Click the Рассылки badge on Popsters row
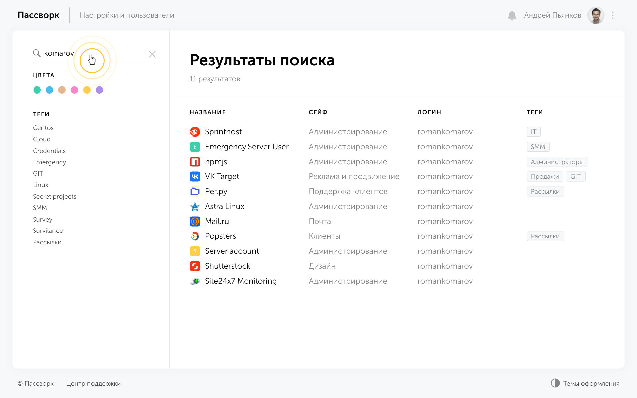Viewport: 637px width, 398px height. [545, 236]
